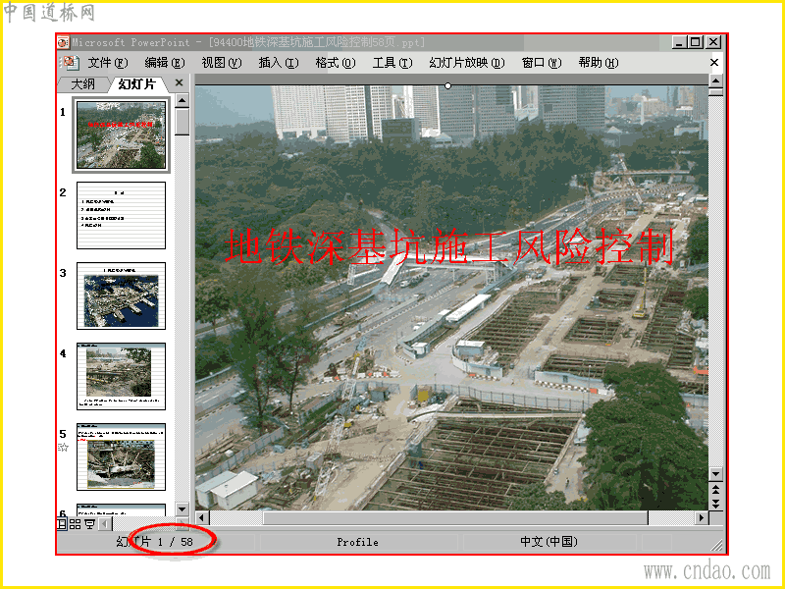Switch to the 大纲 (Outline) tab
The image size is (785, 589).
82,84
